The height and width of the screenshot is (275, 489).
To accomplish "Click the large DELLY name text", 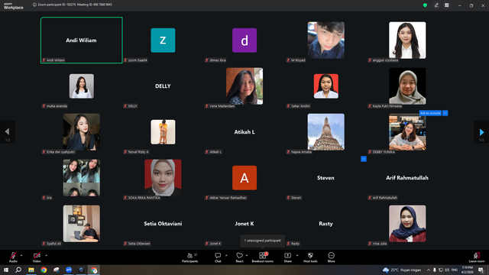I will point(163,86).
